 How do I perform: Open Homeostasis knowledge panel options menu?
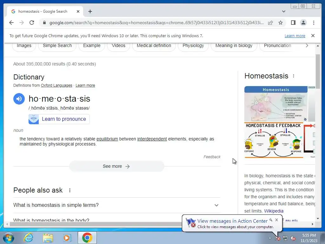pyautogui.click(x=294, y=76)
